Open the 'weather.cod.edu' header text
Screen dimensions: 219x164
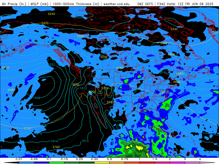116,4
